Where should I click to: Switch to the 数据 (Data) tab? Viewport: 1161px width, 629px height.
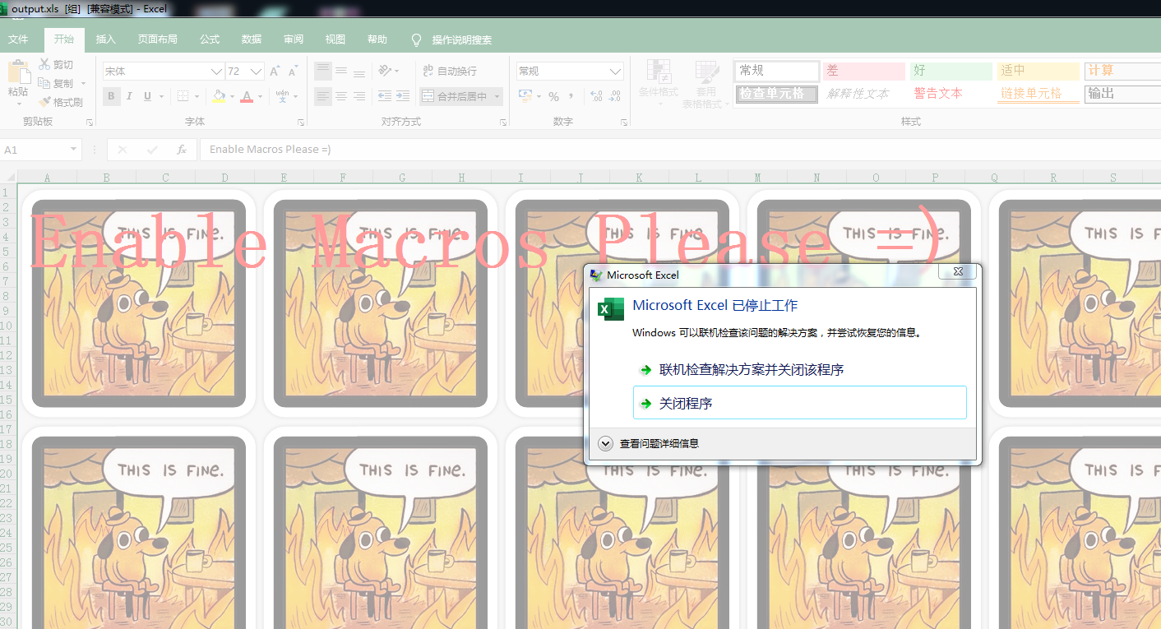pos(252,39)
